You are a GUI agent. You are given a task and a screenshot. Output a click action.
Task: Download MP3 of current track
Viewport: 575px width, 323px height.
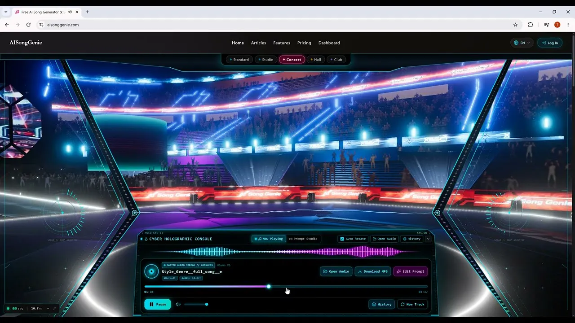(373, 271)
